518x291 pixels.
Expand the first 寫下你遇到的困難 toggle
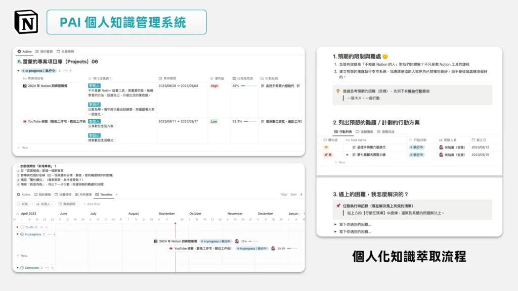pyautogui.click(x=335, y=224)
